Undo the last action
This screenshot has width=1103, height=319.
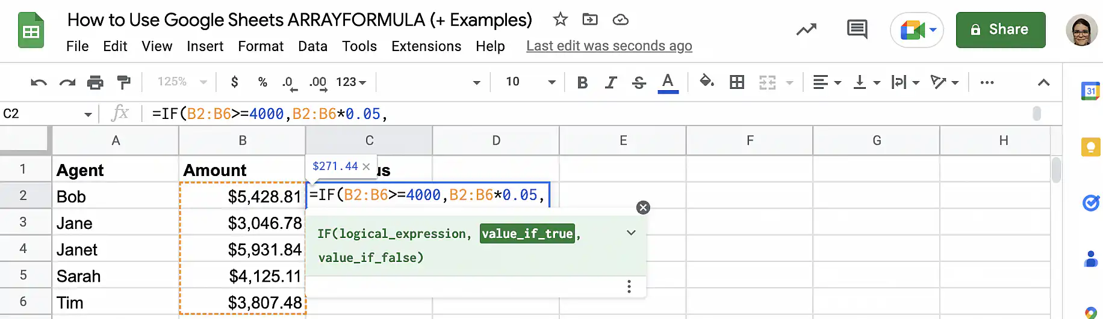[39, 82]
